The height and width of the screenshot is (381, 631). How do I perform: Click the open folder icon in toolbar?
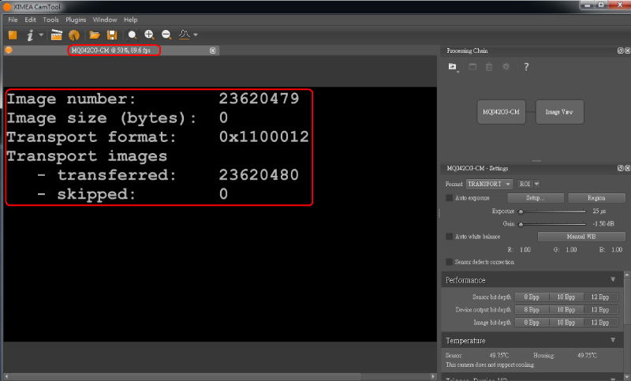pyautogui.click(x=95, y=35)
